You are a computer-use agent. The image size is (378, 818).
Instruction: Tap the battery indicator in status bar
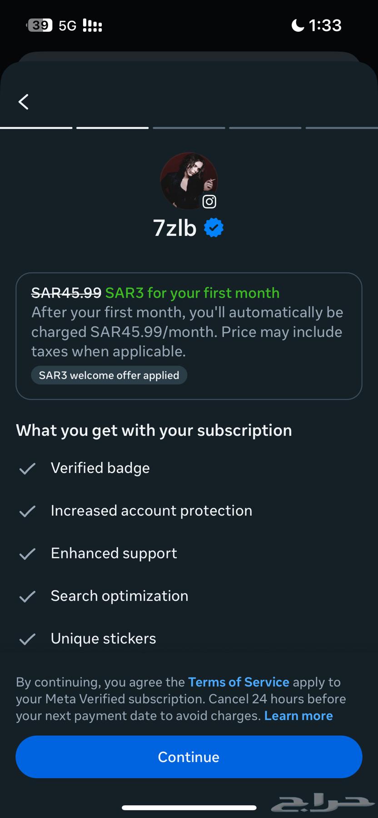pos(40,25)
